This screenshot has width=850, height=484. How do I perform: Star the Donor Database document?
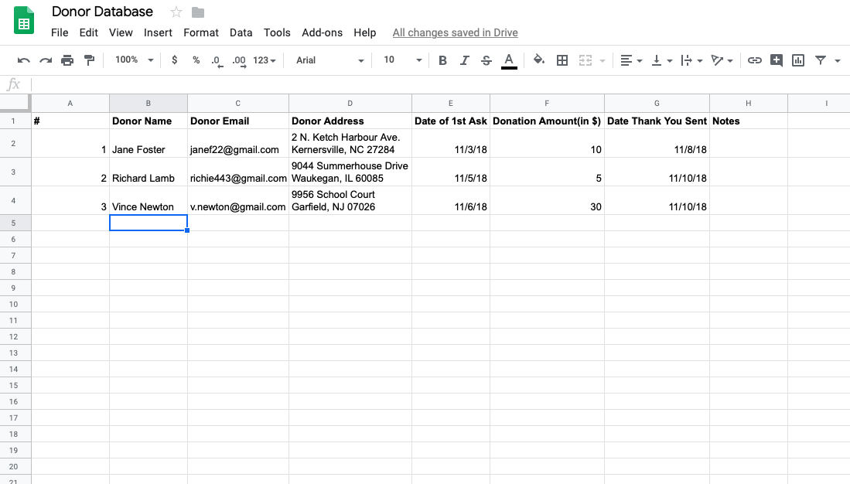[x=176, y=12]
